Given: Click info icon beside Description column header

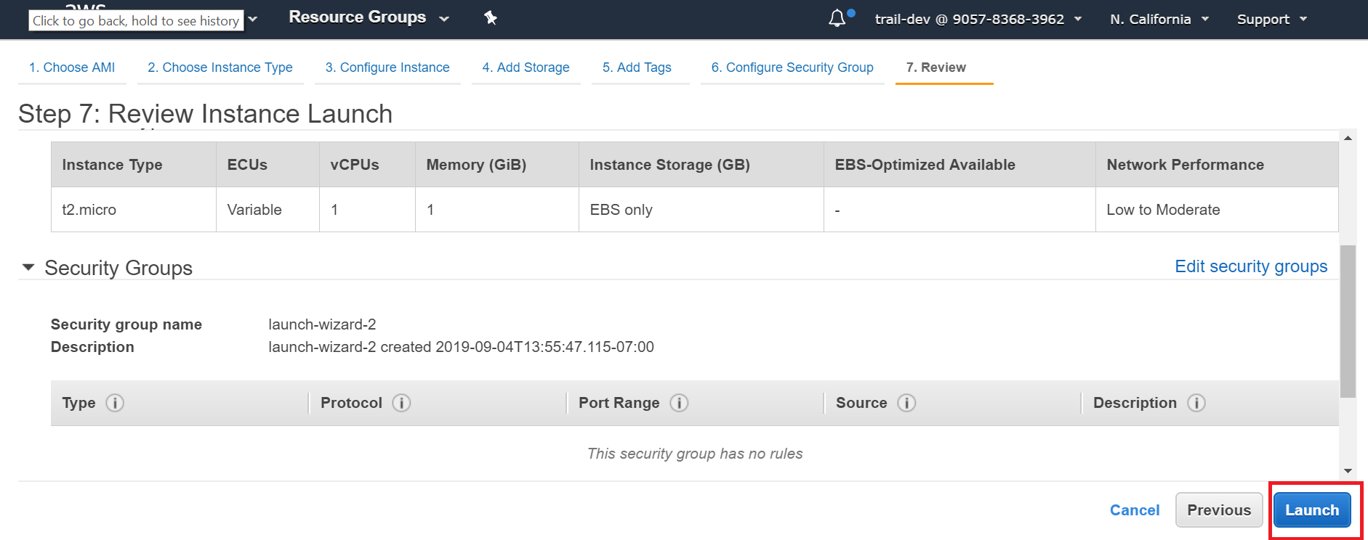Looking at the screenshot, I should point(1196,403).
